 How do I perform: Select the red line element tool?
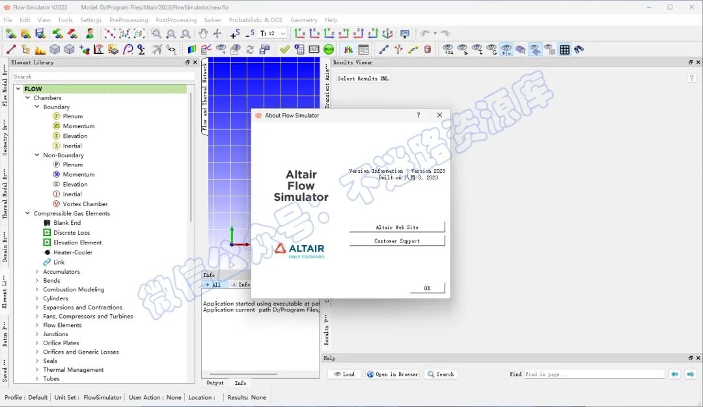coord(11,49)
